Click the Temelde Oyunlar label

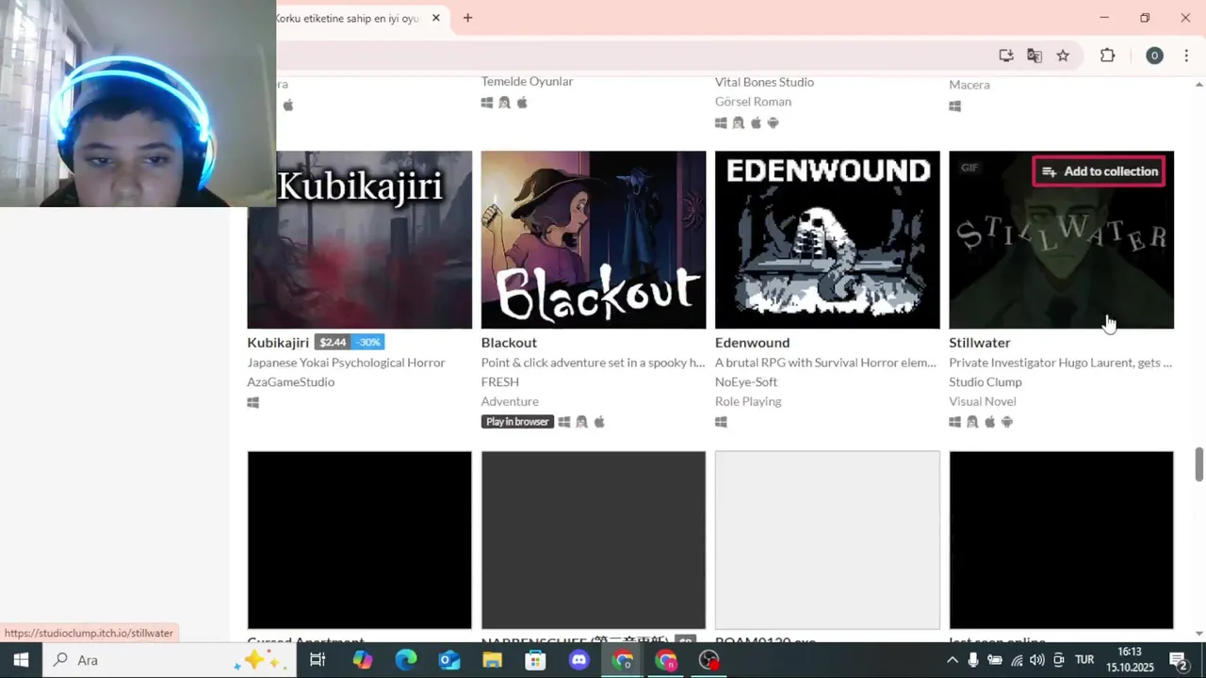(x=527, y=82)
